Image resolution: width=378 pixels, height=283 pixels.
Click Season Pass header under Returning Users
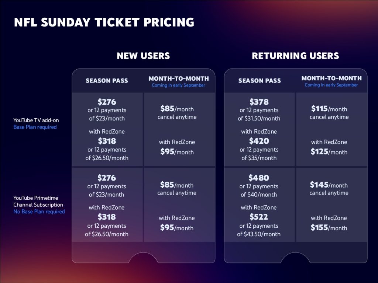click(260, 81)
